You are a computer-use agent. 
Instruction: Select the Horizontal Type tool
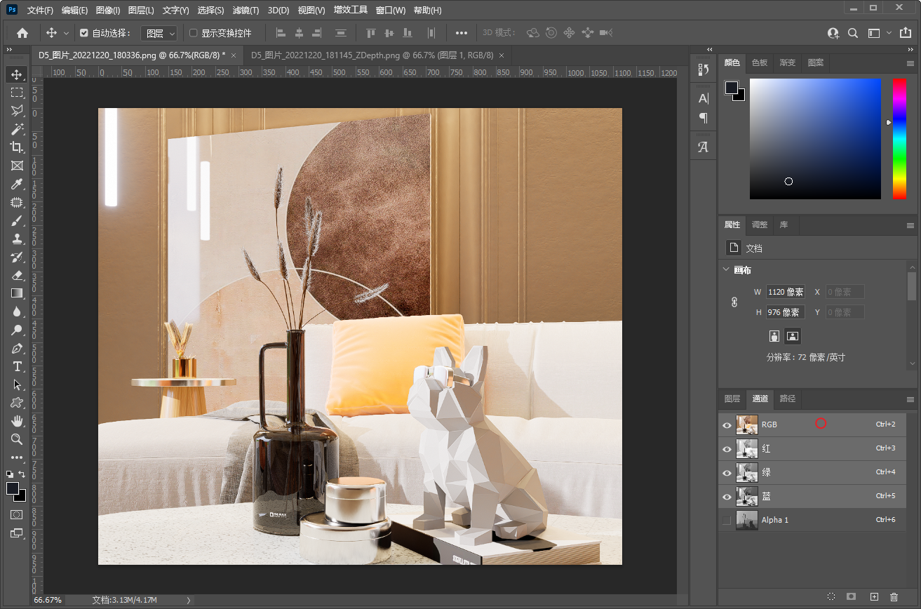pos(17,366)
